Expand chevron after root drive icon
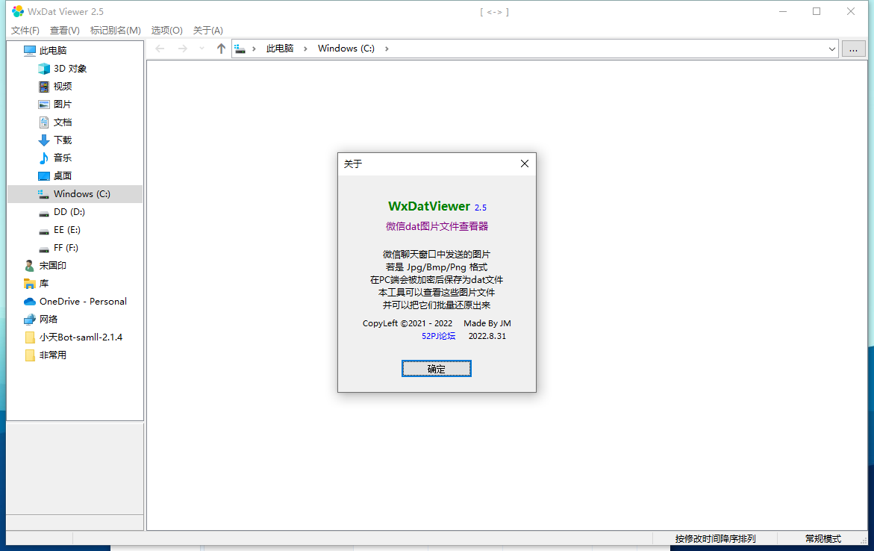The image size is (874, 551). click(255, 49)
